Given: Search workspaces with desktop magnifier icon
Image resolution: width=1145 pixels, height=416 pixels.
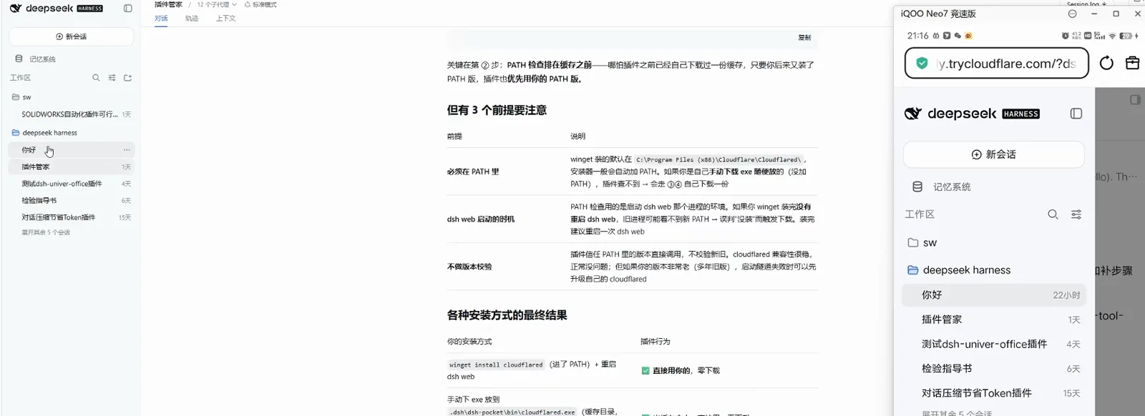Looking at the screenshot, I should coord(96,78).
